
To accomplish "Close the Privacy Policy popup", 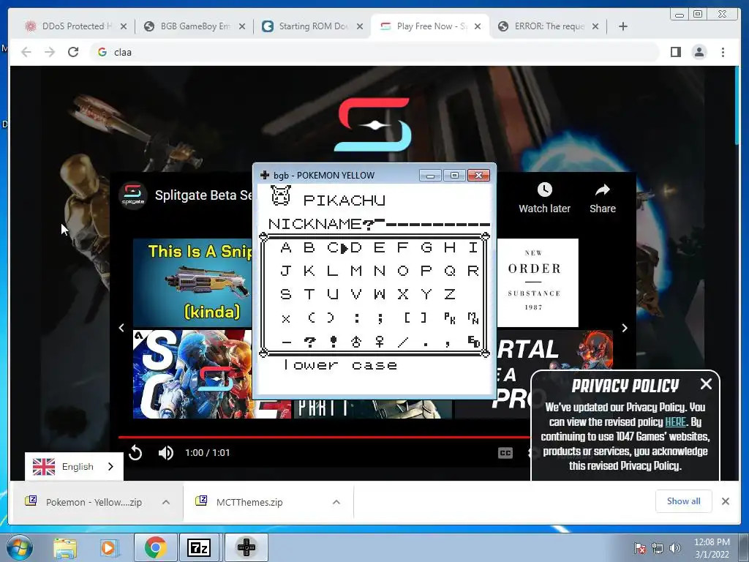I will pos(706,383).
